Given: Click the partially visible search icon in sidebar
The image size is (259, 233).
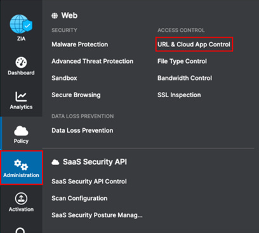Looking at the screenshot, I should (x=20, y=230).
